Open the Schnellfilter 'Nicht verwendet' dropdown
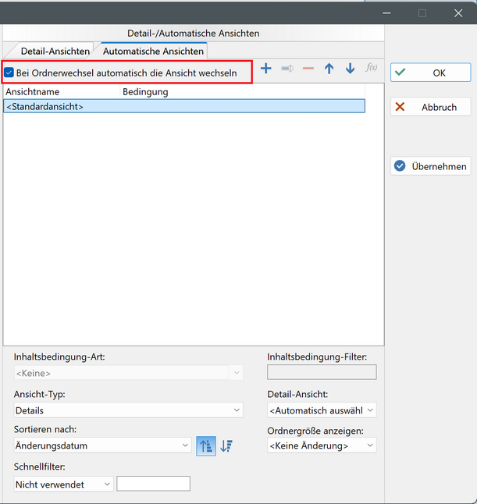The height and width of the screenshot is (504, 477). click(64, 484)
